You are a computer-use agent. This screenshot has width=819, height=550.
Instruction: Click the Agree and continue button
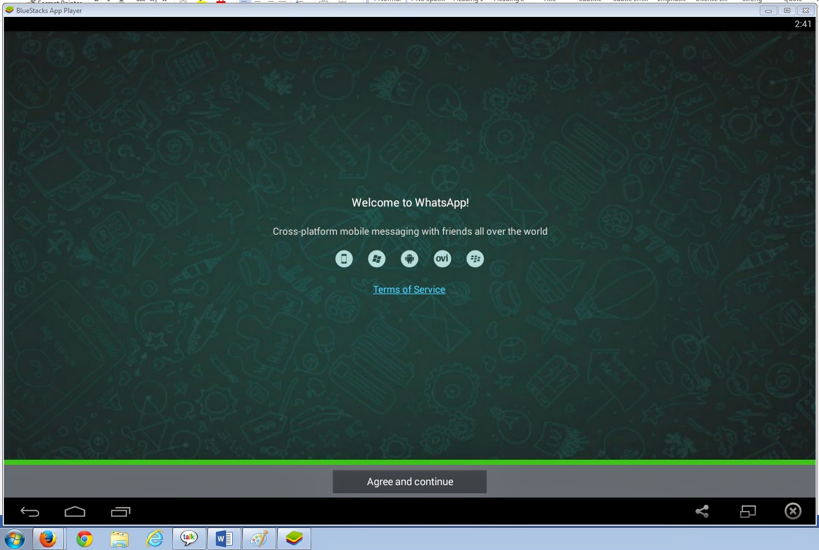coord(410,482)
